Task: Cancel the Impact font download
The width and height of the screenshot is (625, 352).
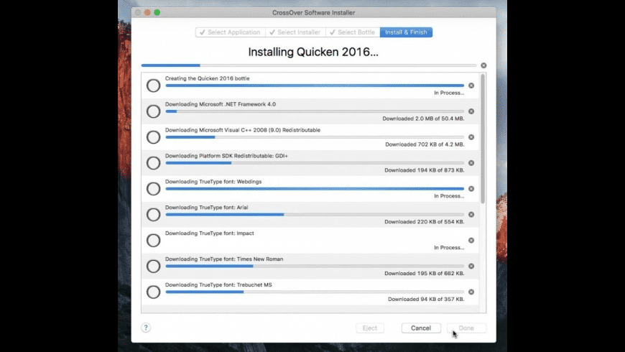Action: (x=471, y=241)
